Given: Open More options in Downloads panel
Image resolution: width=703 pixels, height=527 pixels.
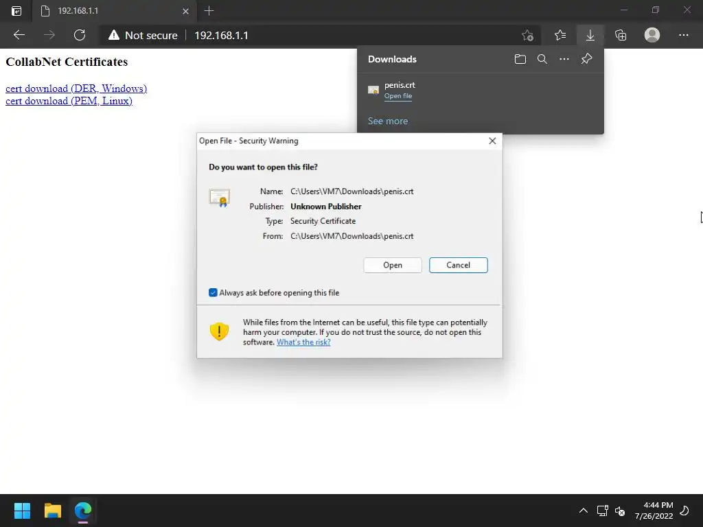Looking at the screenshot, I should click(x=564, y=59).
